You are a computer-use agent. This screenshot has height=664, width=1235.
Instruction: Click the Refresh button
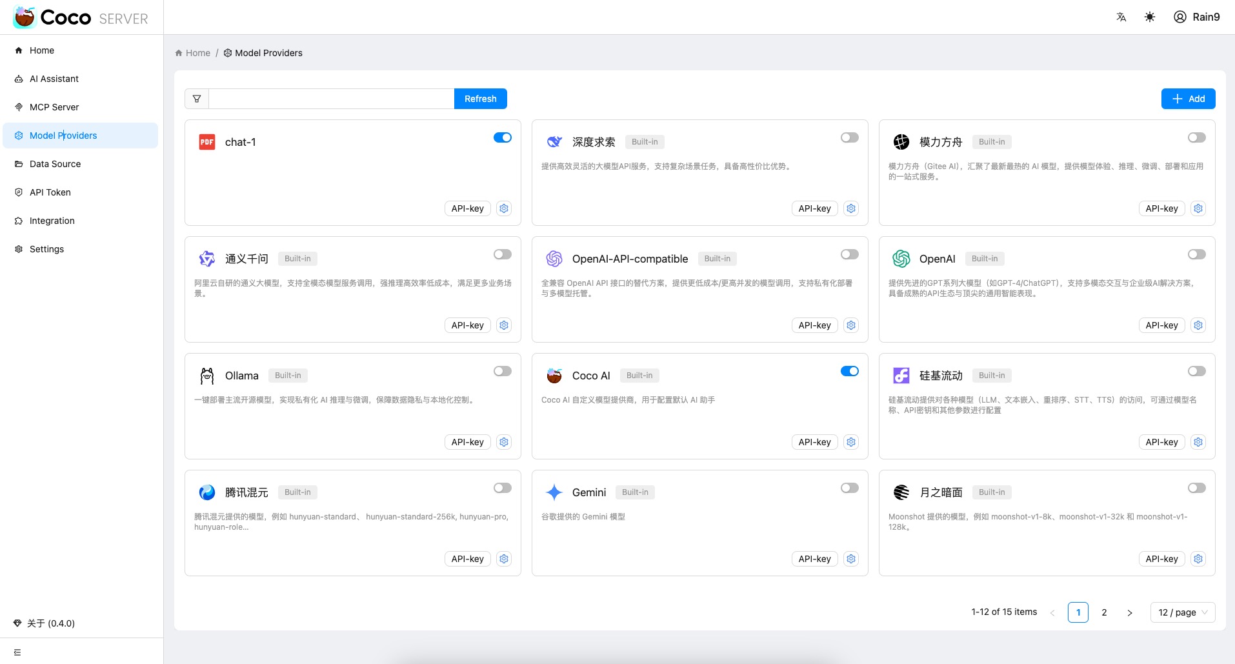coord(481,99)
